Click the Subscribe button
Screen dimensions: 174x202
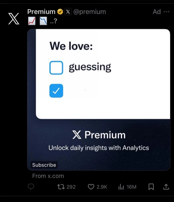[x=44, y=165]
